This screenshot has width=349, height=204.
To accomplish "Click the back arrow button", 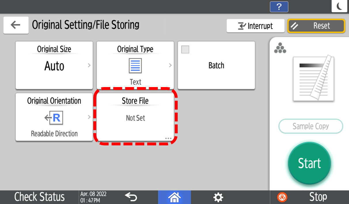I will 16,25.
